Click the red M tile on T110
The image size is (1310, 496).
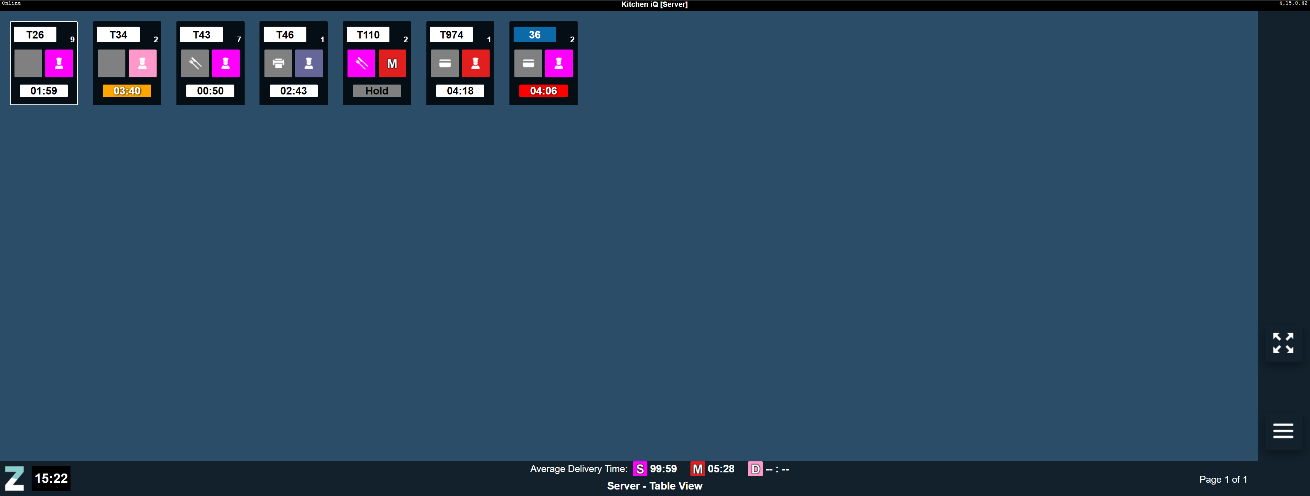pos(392,64)
